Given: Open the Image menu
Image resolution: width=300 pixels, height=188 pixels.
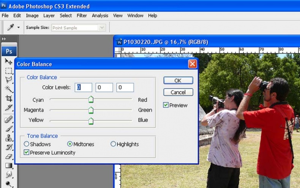Looking at the screenshot, I should [32, 16].
